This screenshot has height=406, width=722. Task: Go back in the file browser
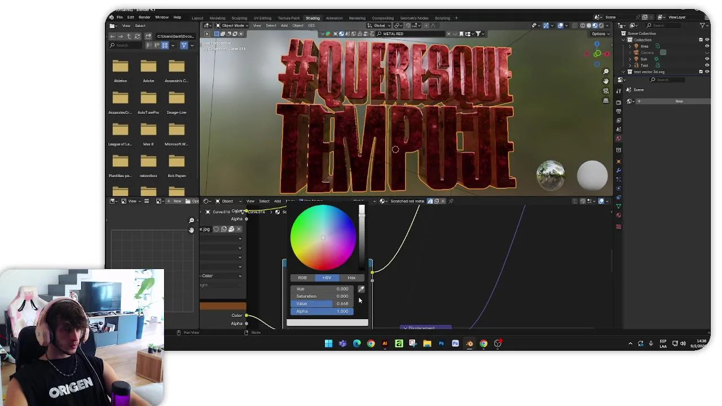pos(113,36)
